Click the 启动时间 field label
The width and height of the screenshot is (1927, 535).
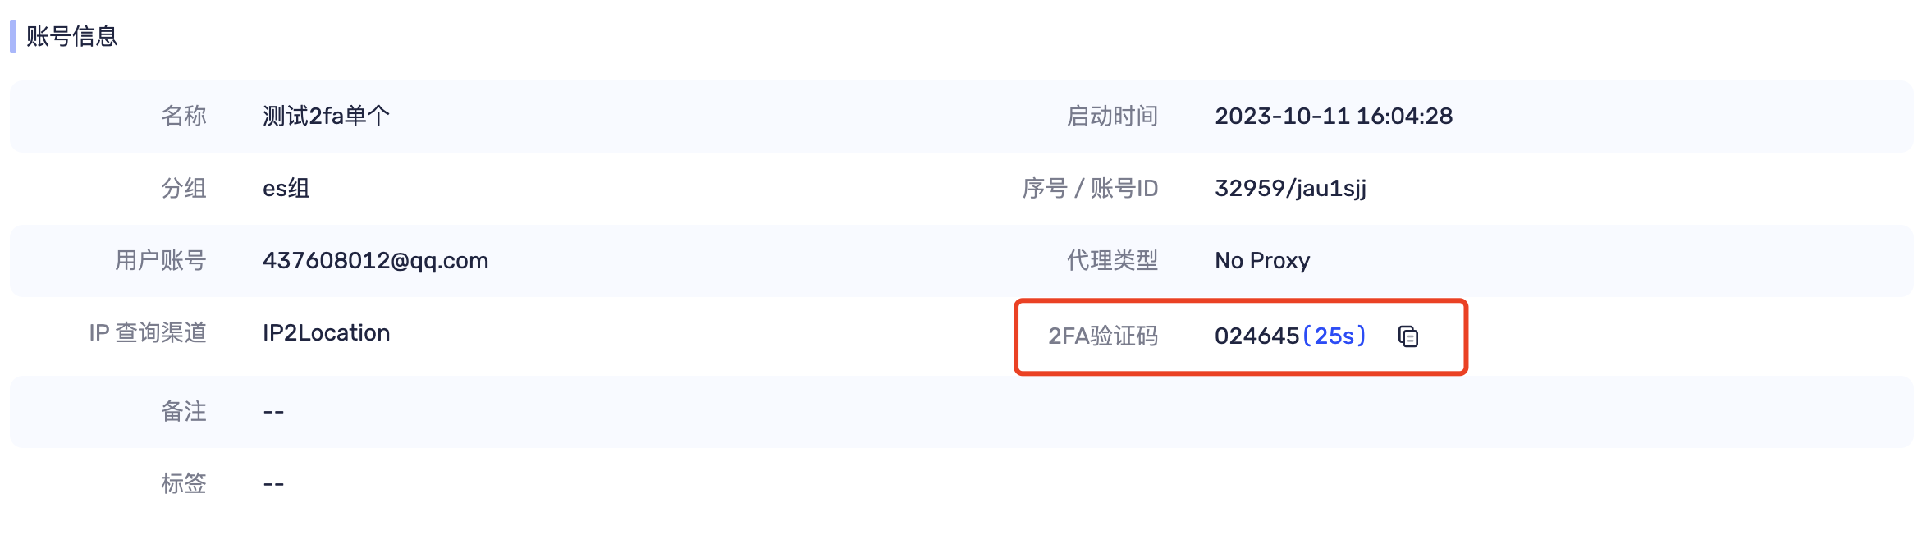(x=1113, y=117)
